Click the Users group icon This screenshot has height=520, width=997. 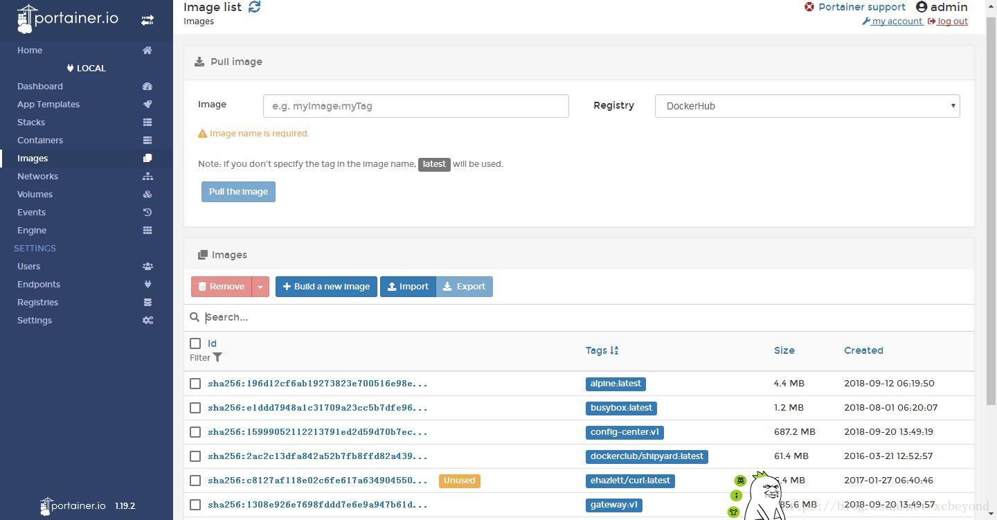pos(147,267)
